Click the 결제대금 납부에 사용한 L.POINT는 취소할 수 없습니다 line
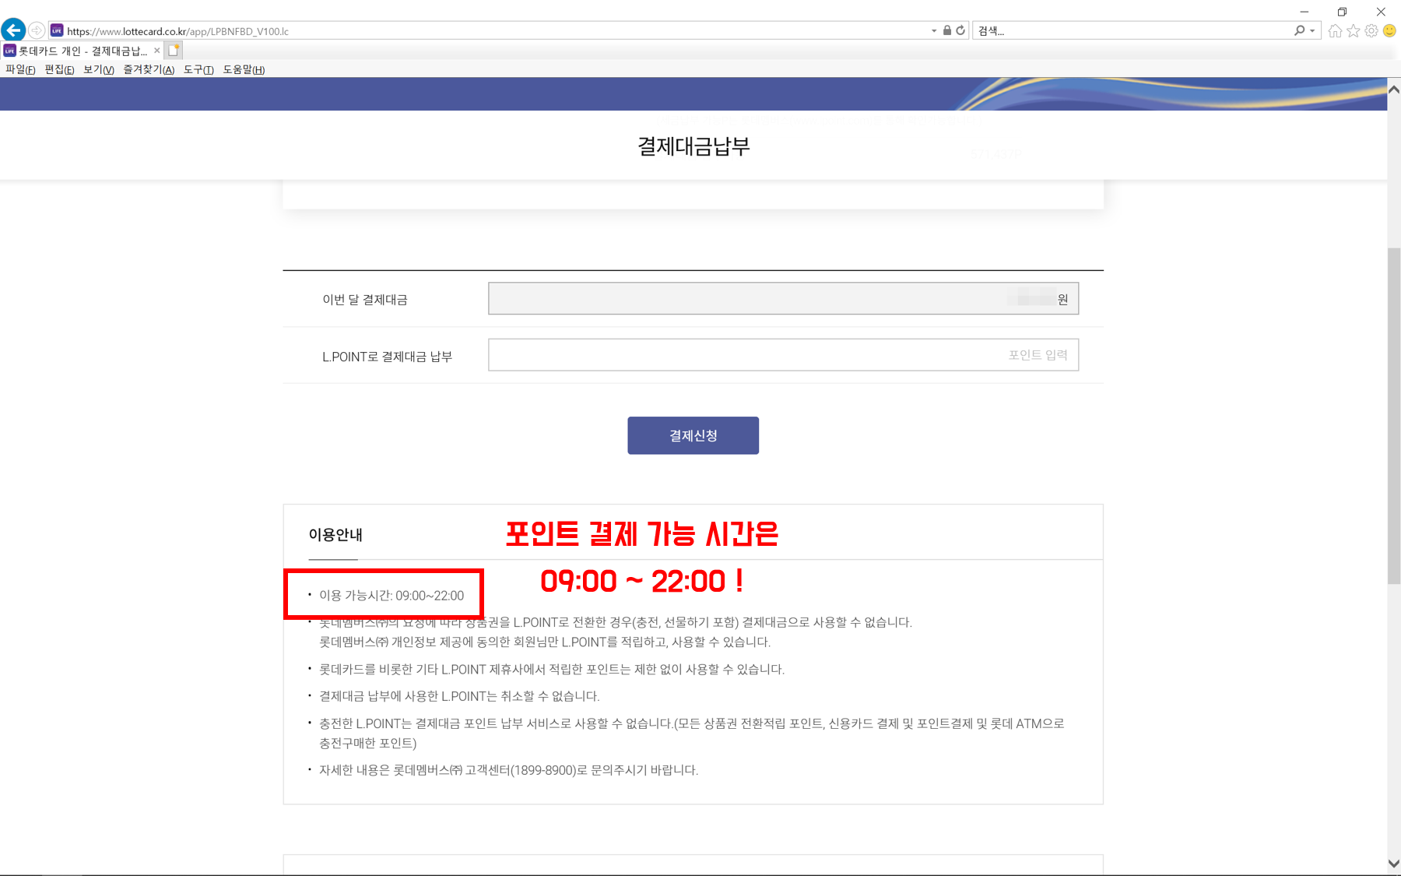This screenshot has height=876, width=1401. [459, 696]
